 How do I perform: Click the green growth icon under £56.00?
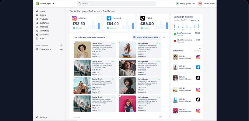click(x=142, y=28)
